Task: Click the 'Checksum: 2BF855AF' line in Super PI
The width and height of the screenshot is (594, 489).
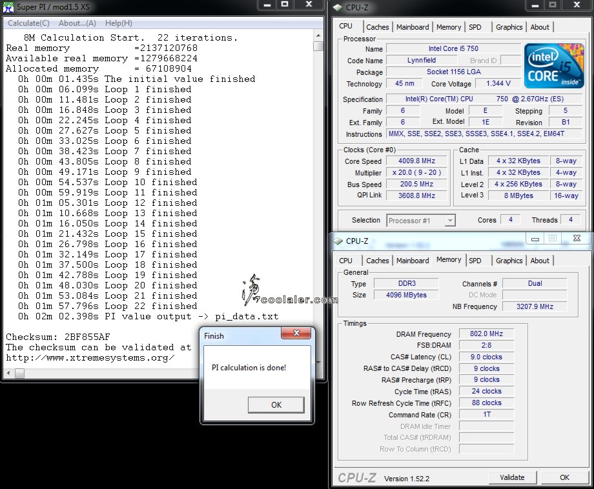Action: 58,337
